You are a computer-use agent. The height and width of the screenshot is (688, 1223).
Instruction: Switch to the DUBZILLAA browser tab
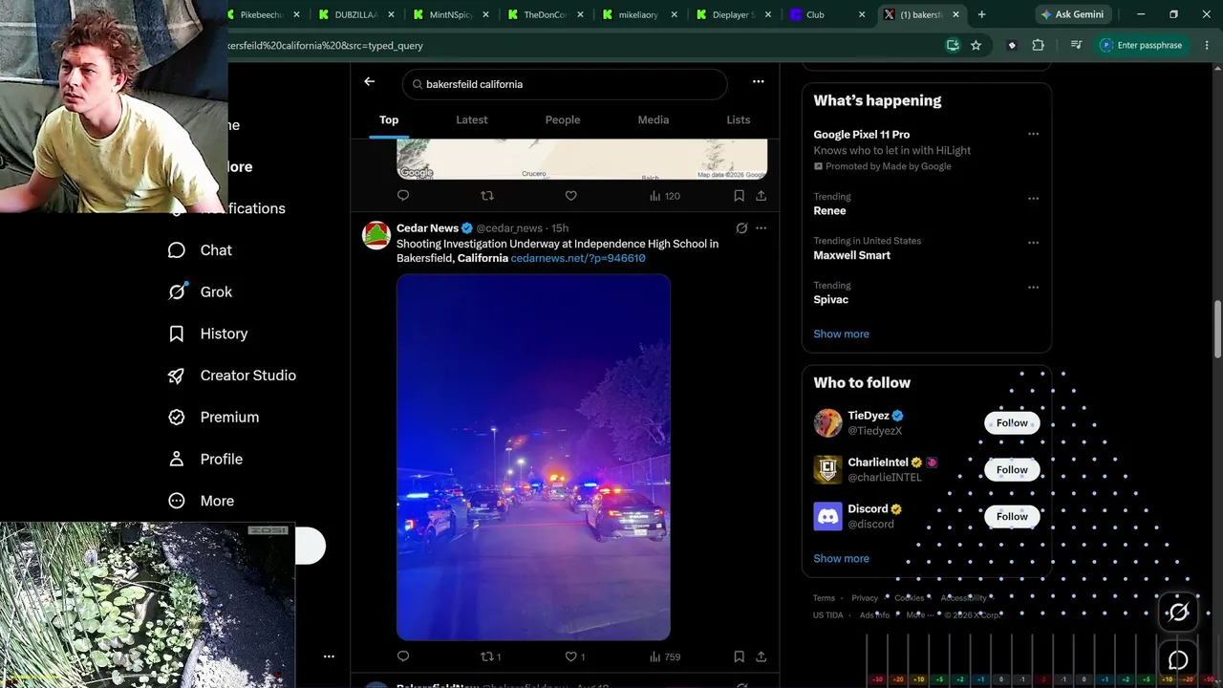[356, 14]
